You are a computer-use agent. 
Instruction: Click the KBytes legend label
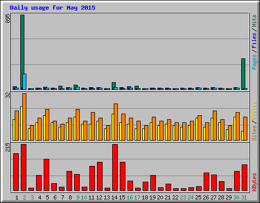[x=254, y=182]
